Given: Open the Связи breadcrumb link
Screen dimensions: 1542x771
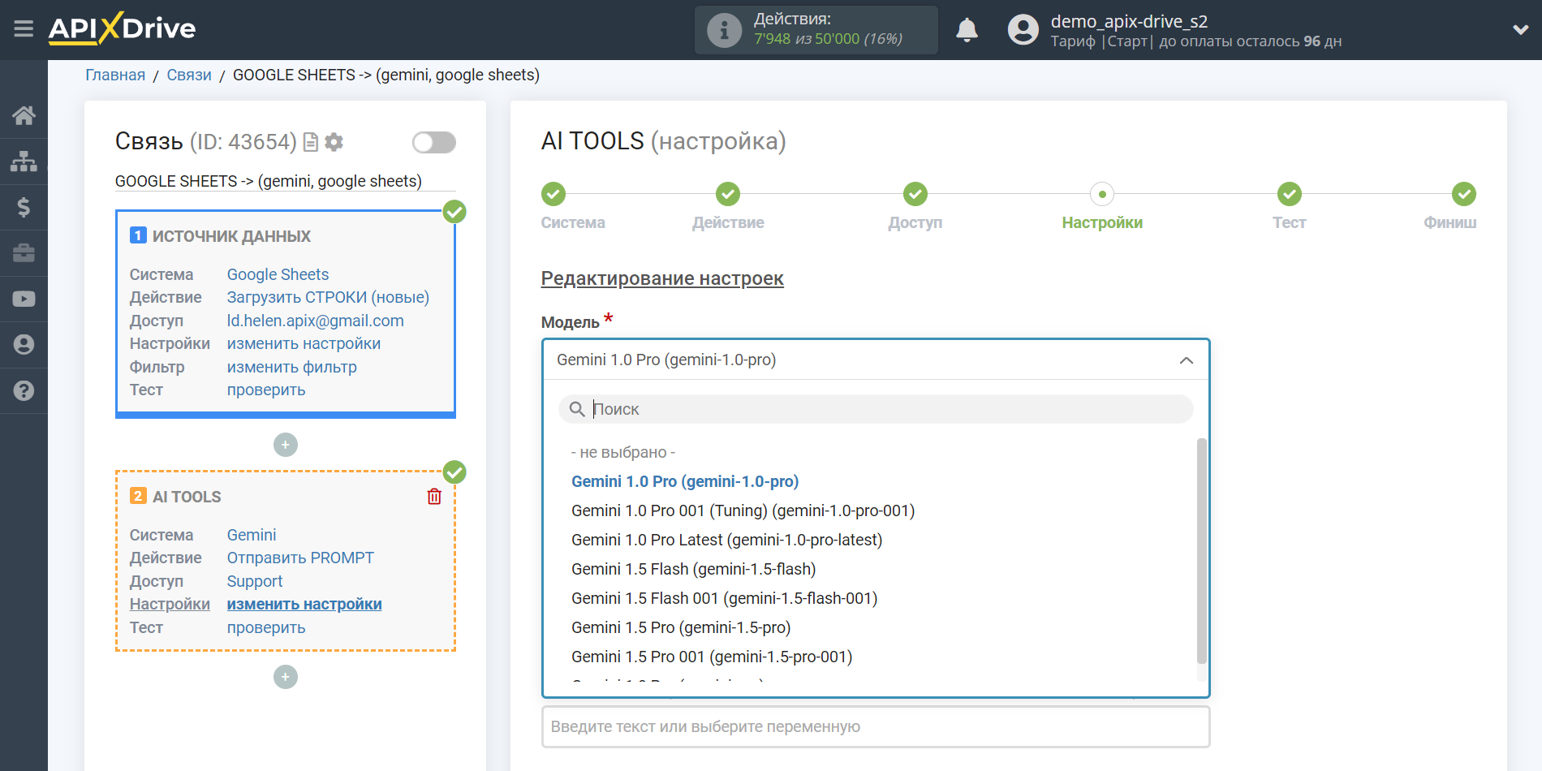Looking at the screenshot, I should tap(189, 75).
